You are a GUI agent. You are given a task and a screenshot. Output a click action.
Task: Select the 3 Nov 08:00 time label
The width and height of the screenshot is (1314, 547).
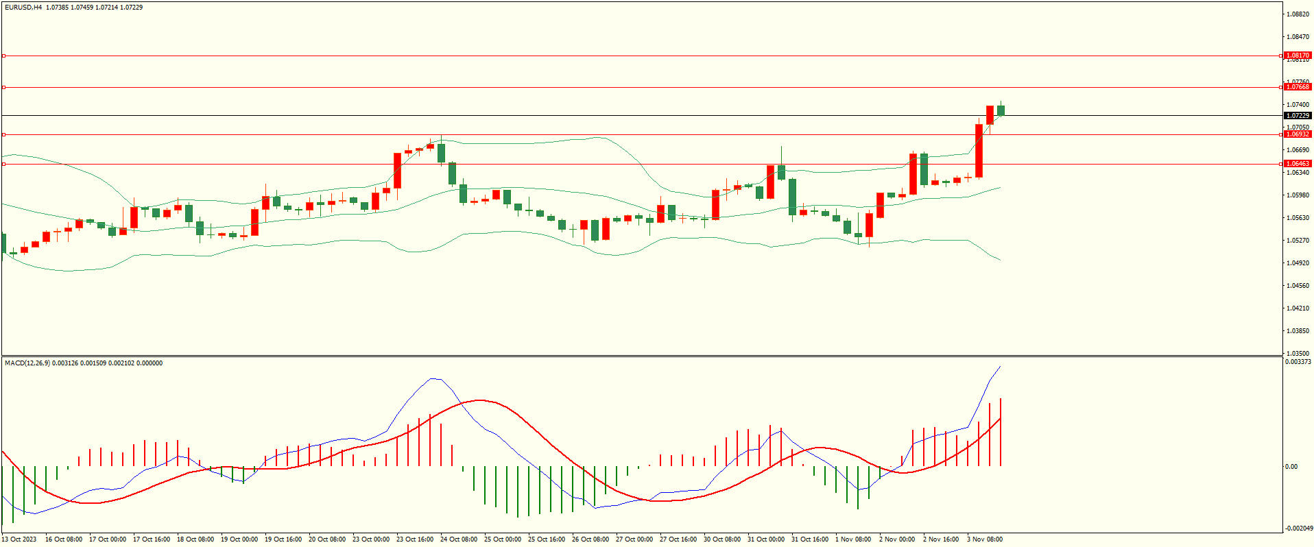tap(985, 539)
